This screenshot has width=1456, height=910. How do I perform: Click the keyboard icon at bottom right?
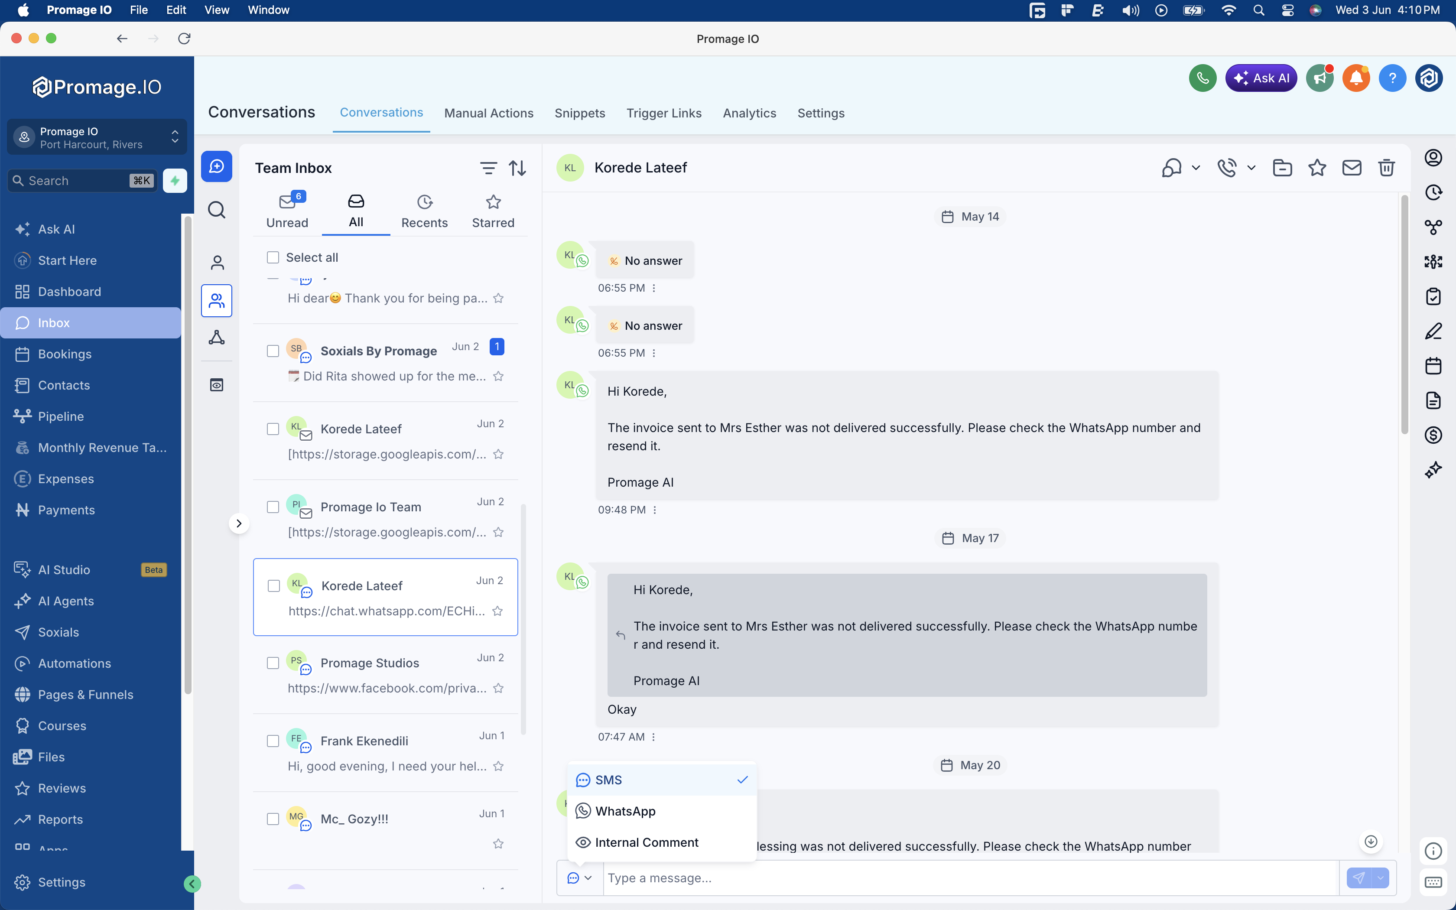[1433, 882]
